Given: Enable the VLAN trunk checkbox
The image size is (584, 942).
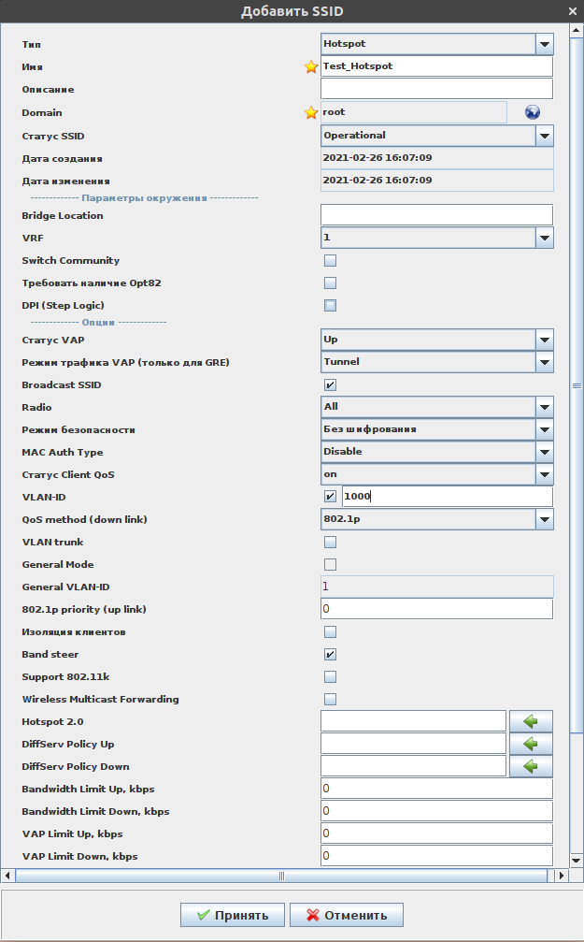Looking at the screenshot, I should pyautogui.click(x=330, y=542).
